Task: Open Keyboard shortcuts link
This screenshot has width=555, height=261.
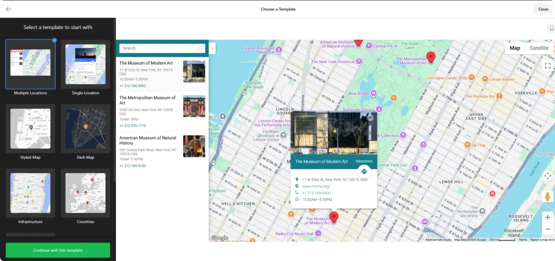Action: [x=438, y=240]
